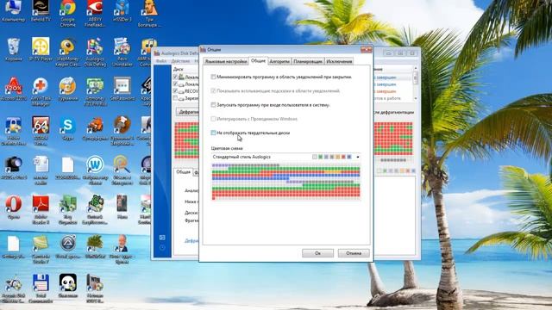
Task: Toggle integrate with Windows Explorer checkbox
Action: (x=213, y=119)
